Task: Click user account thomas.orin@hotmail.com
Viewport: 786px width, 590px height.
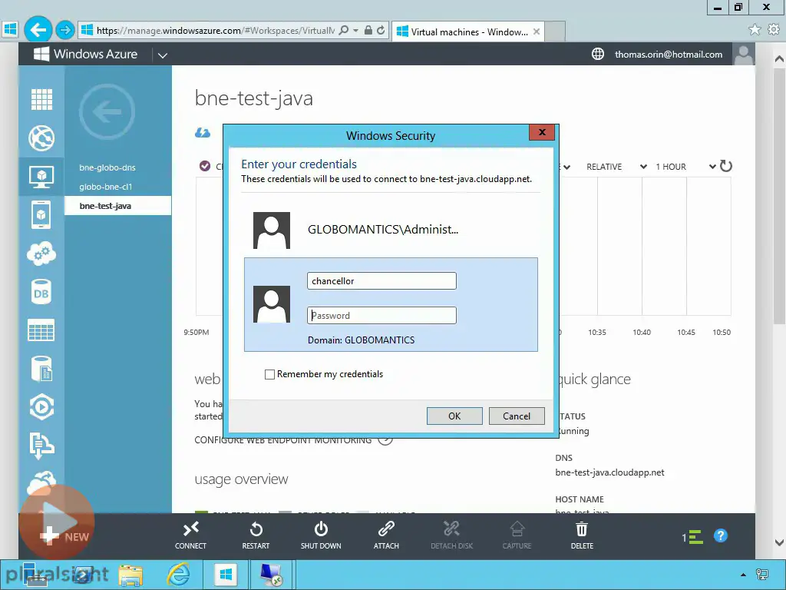Action: click(x=669, y=55)
